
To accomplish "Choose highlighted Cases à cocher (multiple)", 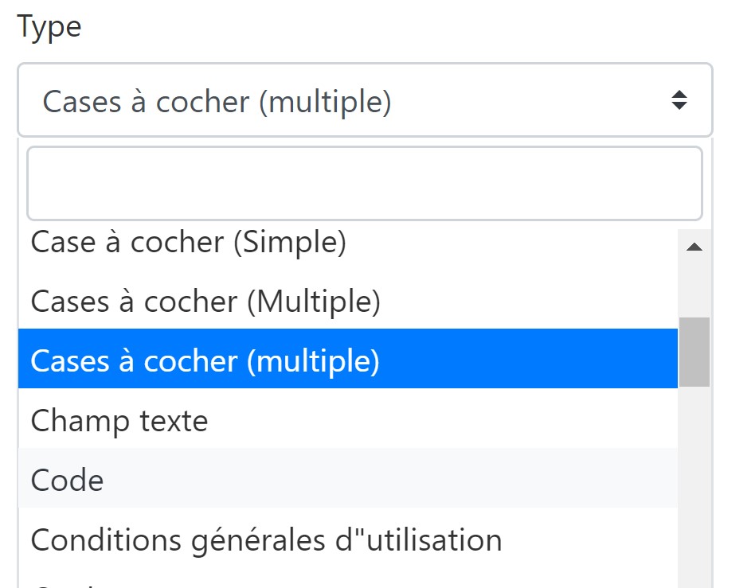I will click(348, 359).
